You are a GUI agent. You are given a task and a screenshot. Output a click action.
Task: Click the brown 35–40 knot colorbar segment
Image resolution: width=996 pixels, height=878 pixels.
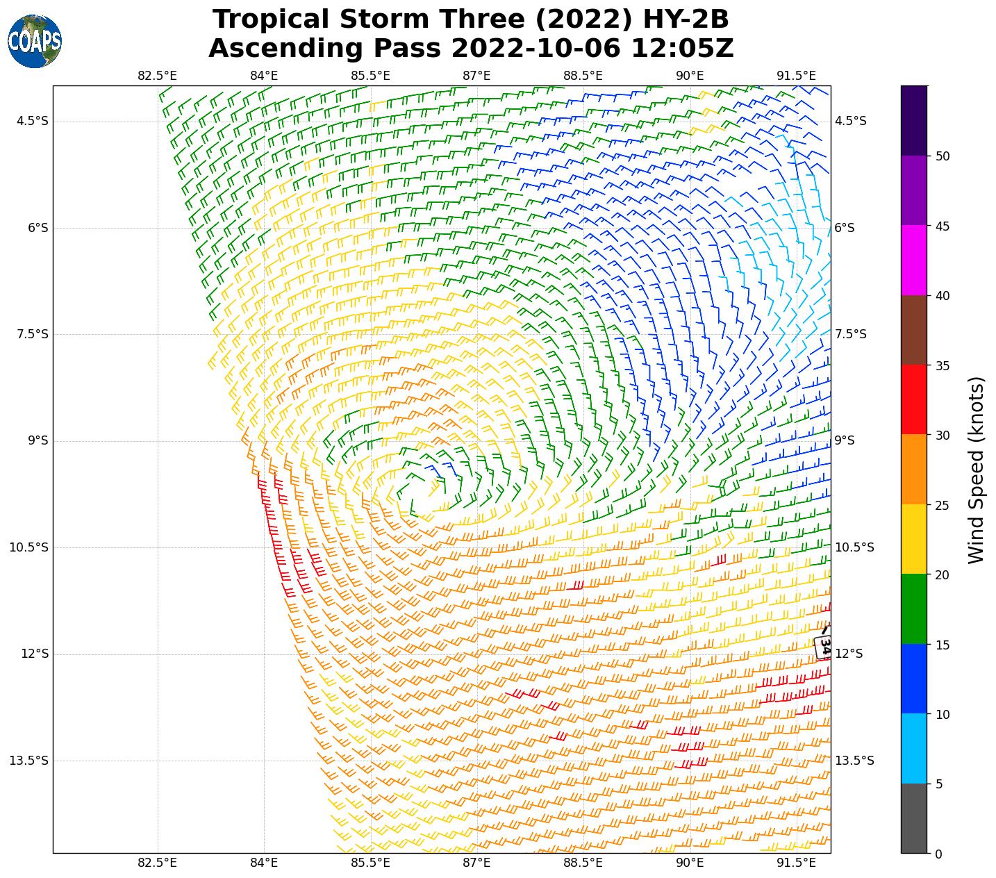pos(913,330)
